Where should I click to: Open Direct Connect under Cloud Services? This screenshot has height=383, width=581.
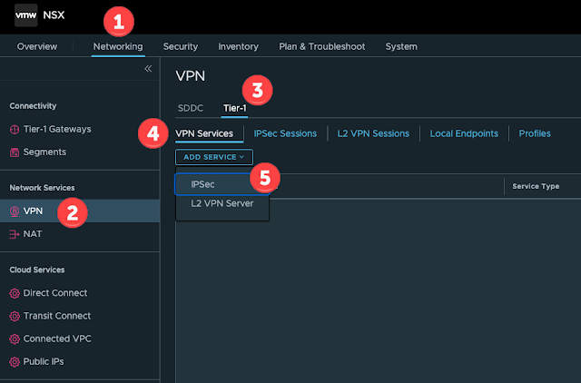pos(55,293)
